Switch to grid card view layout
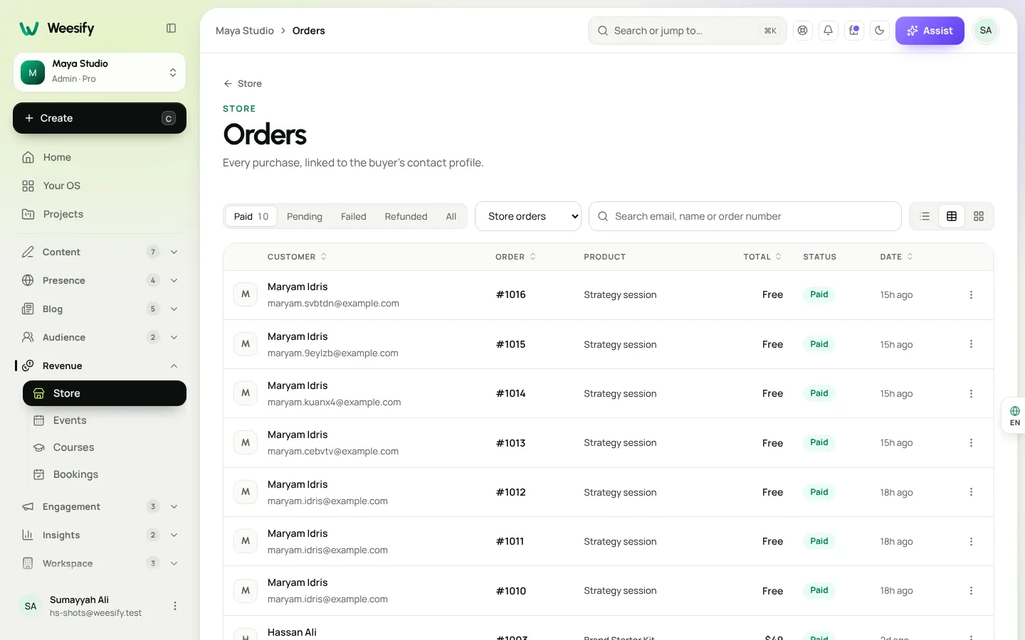This screenshot has height=640, width=1025. click(x=979, y=216)
